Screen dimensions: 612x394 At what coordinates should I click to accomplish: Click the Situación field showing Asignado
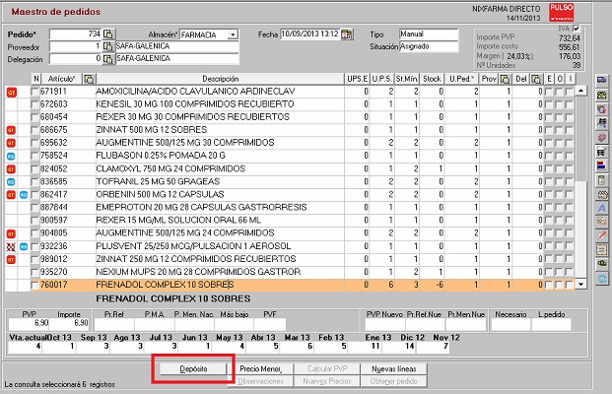click(x=428, y=47)
